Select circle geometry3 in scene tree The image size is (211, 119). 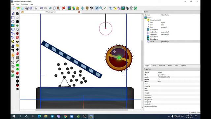pos(172,42)
